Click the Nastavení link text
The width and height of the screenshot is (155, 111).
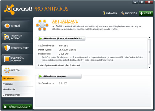(131, 13)
